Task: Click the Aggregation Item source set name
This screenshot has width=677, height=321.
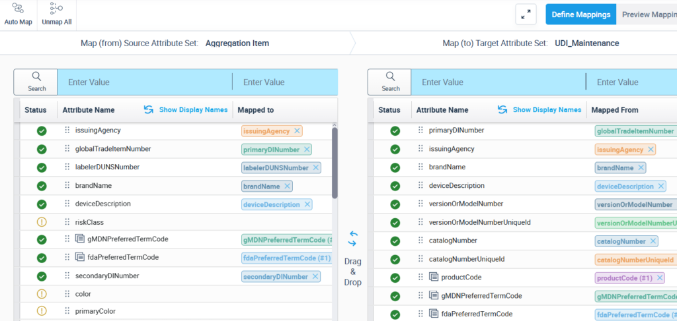Action: click(x=237, y=43)
